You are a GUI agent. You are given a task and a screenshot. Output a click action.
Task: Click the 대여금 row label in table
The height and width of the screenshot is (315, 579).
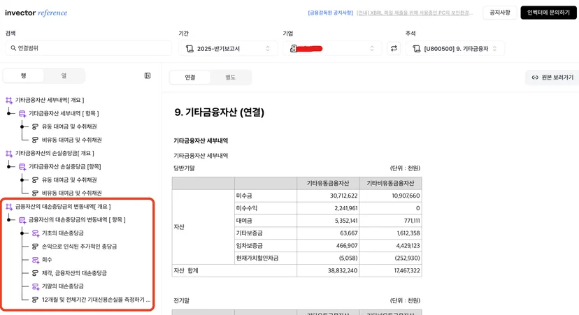[x=244, y=221]
